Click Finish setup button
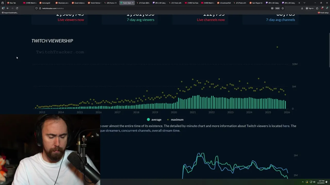Screen dimensions: 330x185 pos(323,13)
